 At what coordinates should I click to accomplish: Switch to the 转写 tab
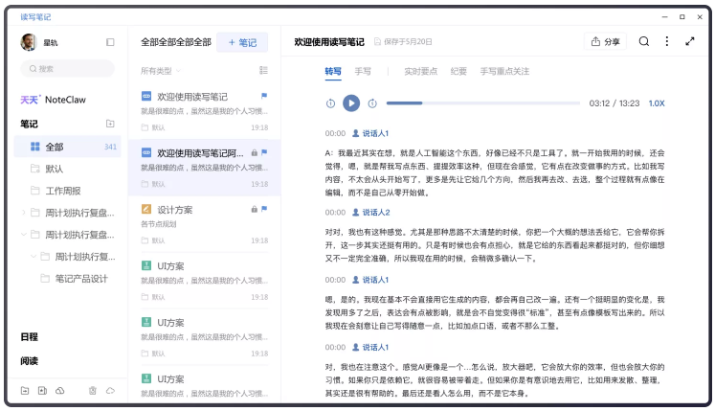pos(333,71)
